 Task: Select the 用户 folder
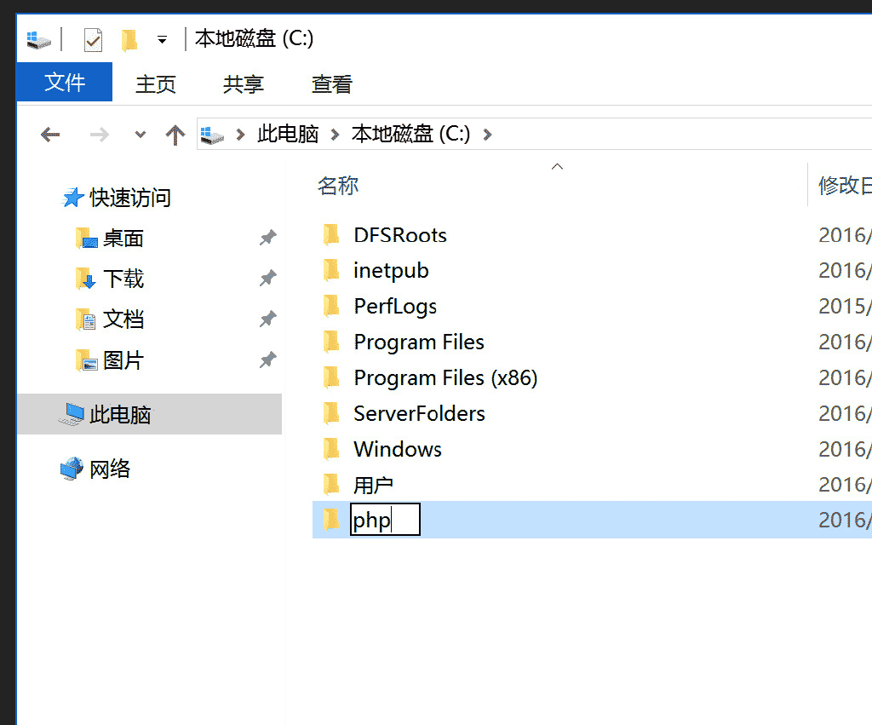[373, 486]
